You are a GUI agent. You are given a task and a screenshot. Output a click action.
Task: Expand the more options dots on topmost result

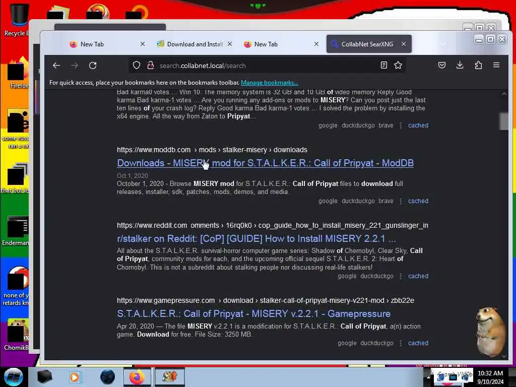(401, 125)
